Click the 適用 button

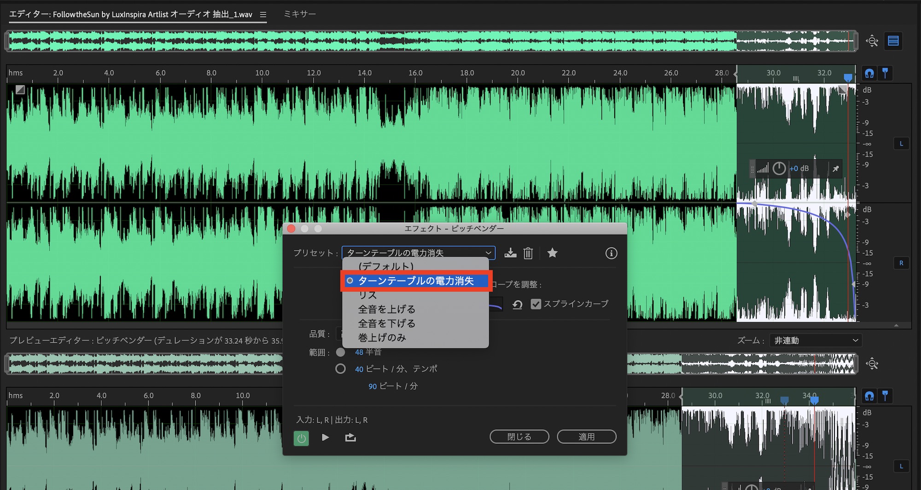coord(586,437)
